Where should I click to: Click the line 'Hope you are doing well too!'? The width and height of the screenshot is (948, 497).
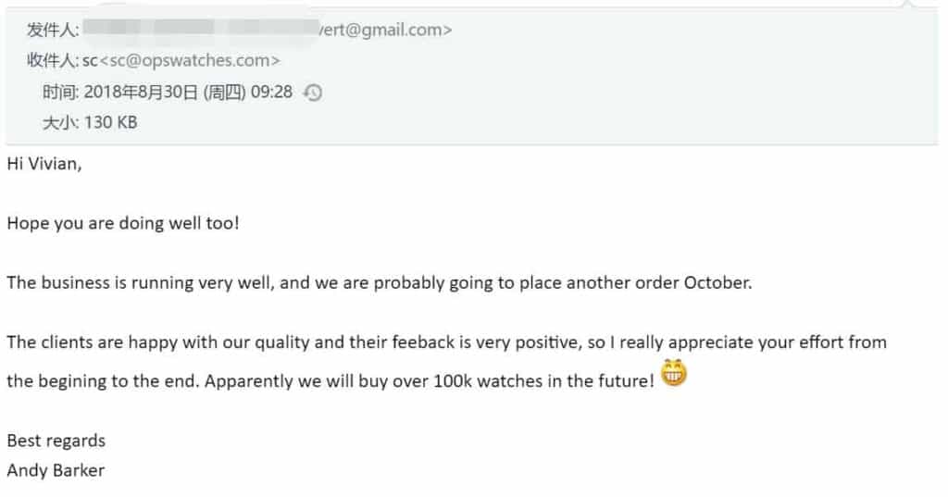point(122,224)
